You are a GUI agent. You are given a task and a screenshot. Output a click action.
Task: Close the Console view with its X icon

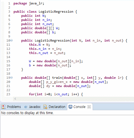click(x=89, y=107)
